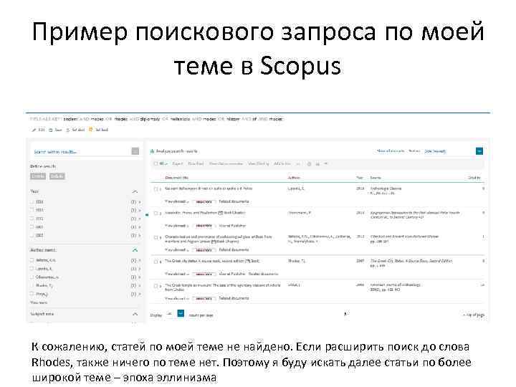Click View at Publisher for Thonemann result
The width and height of the screenshot is (516, 387).
point(232,226)
